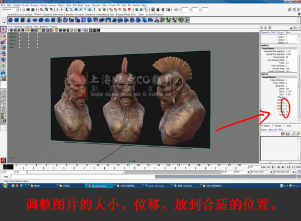Click the move layer up icon
Image resolution: width=301 pixels, height=221 pixels.
(x=283, y=134)
